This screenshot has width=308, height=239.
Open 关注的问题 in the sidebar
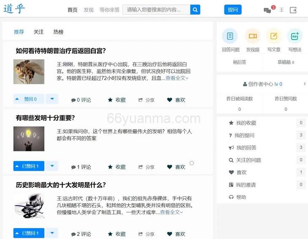[x=245, y=160]
